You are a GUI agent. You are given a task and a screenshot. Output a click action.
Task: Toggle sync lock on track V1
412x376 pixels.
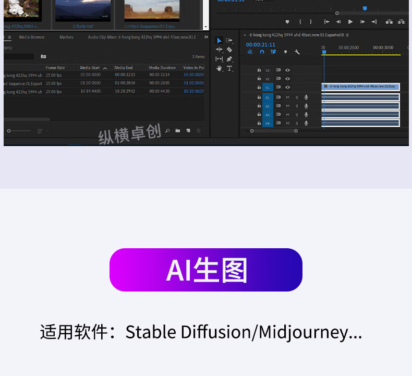278,87
